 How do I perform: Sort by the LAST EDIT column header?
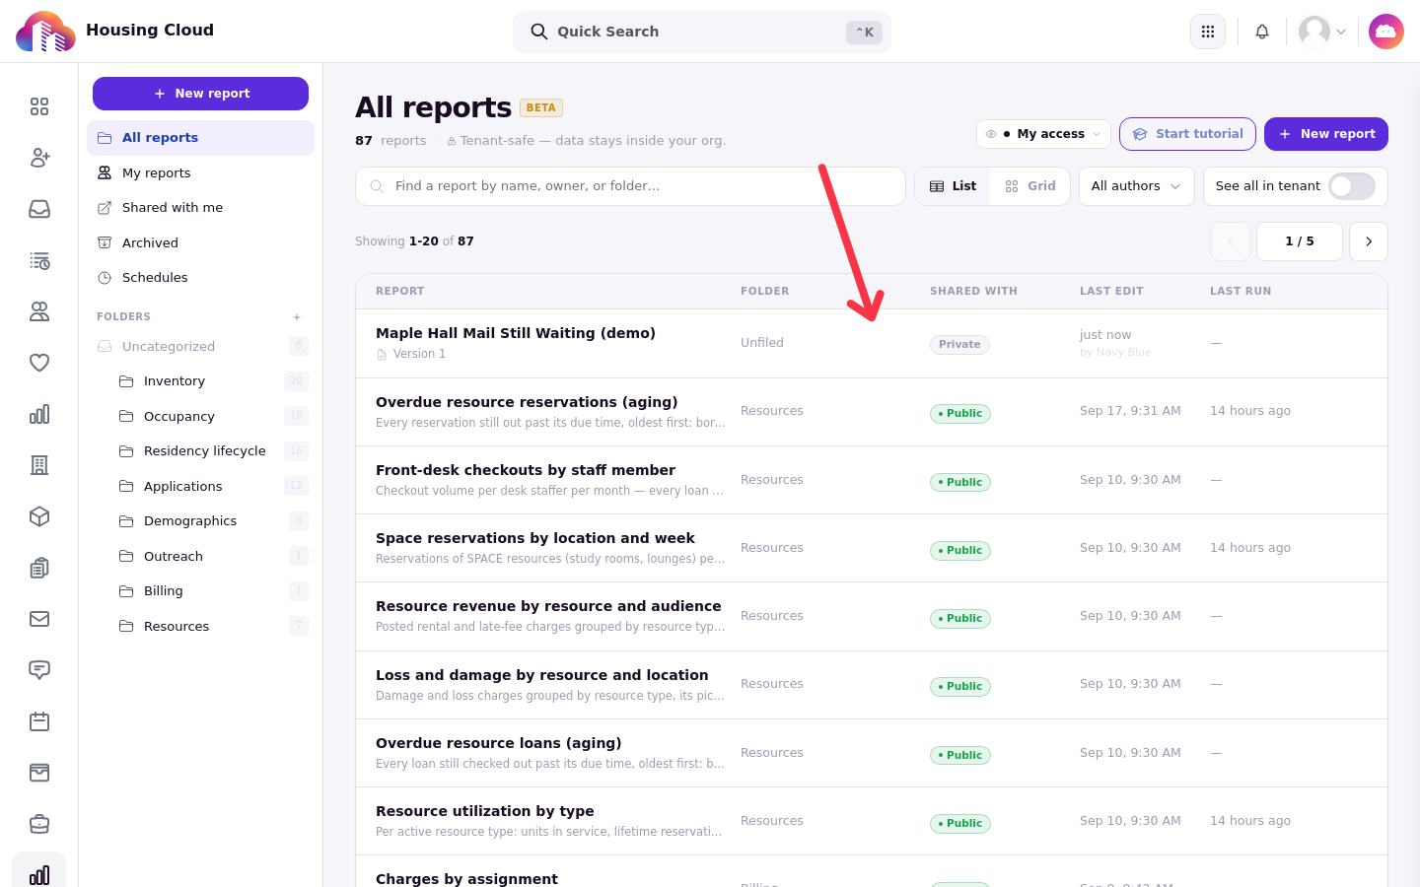(1111, 292)
